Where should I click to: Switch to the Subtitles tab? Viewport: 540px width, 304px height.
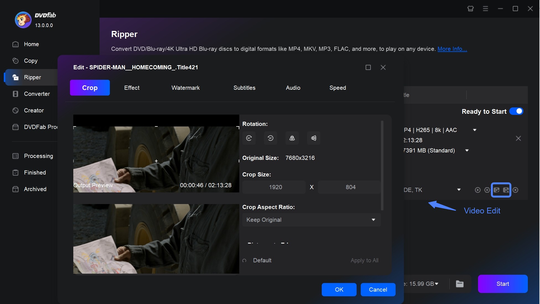(x=244, y=88)
